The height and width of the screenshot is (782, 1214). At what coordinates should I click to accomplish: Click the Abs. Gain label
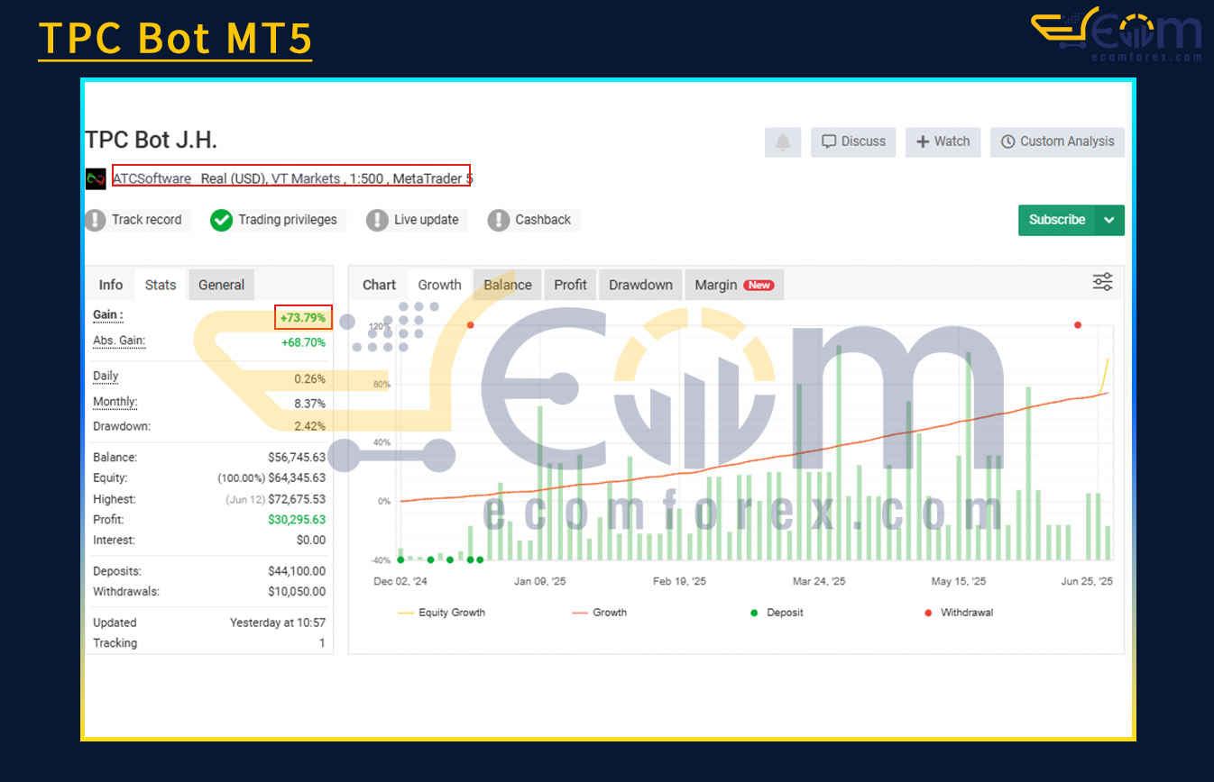tap(119, 341)
